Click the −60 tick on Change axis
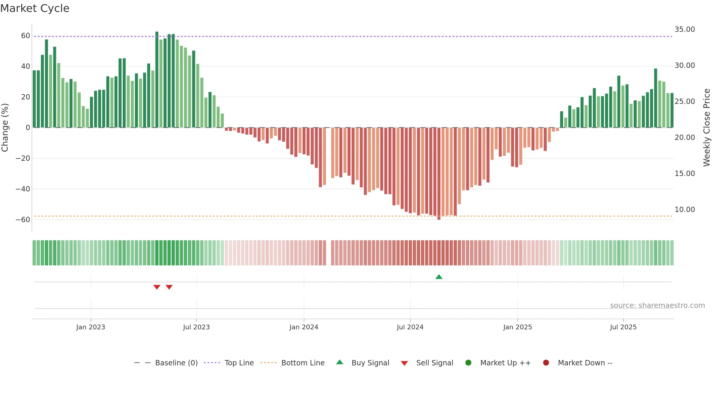715x402 pixels. (x=23, y=220)
